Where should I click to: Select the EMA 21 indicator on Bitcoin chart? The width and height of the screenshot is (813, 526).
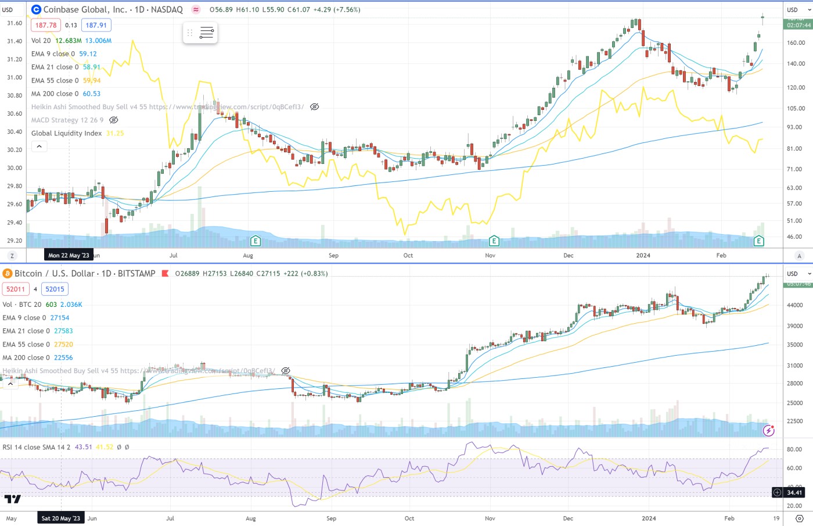pos(27,331)
